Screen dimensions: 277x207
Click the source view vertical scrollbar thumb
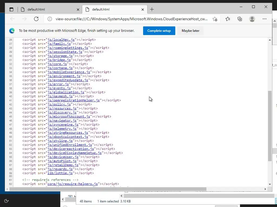click(270, 126)
